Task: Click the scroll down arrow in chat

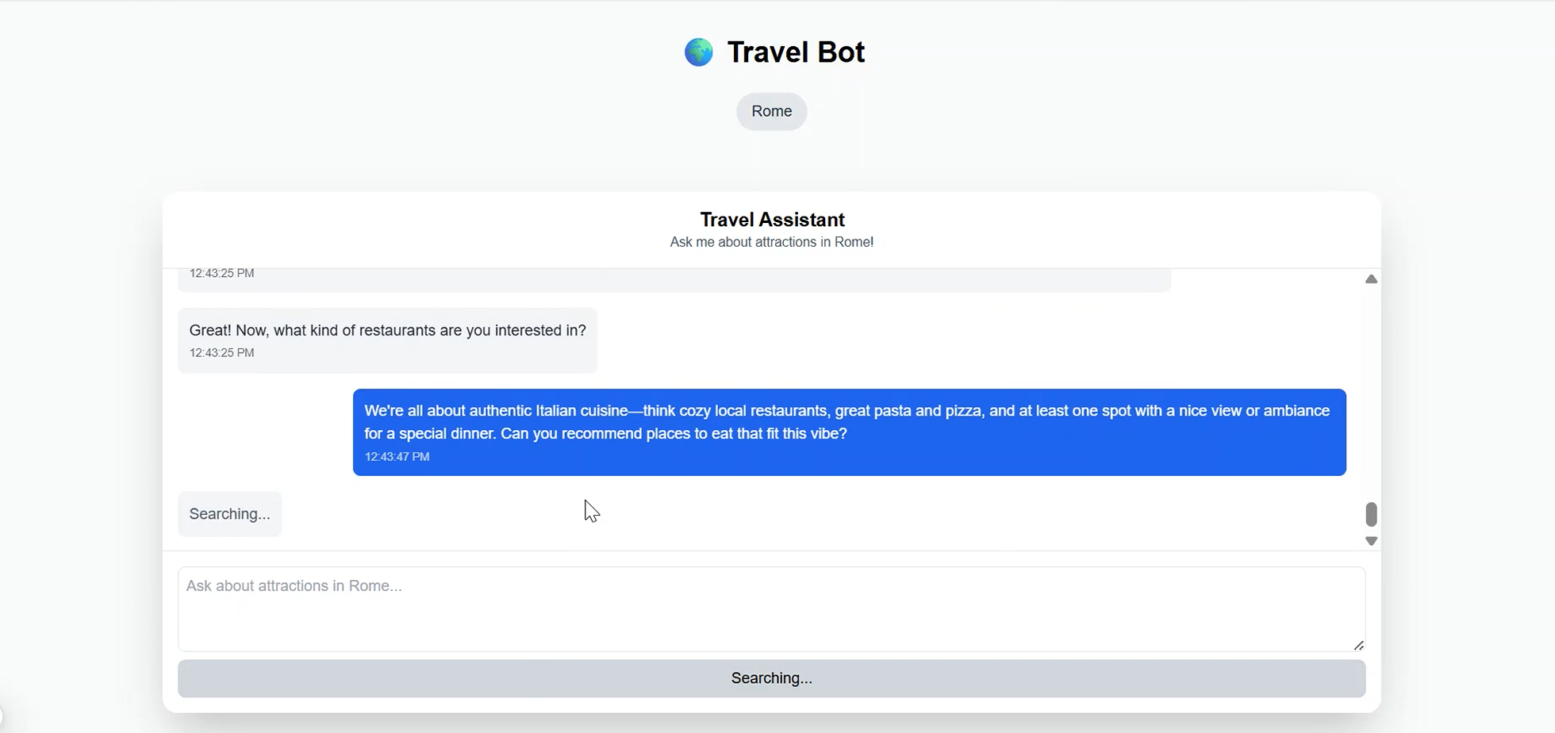Action: [x=1371, y=541]
